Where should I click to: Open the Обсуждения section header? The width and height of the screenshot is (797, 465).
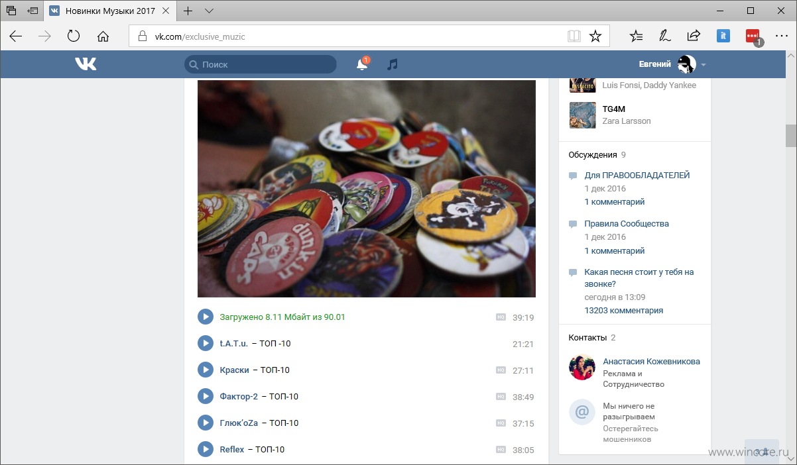tap(593, 155)
